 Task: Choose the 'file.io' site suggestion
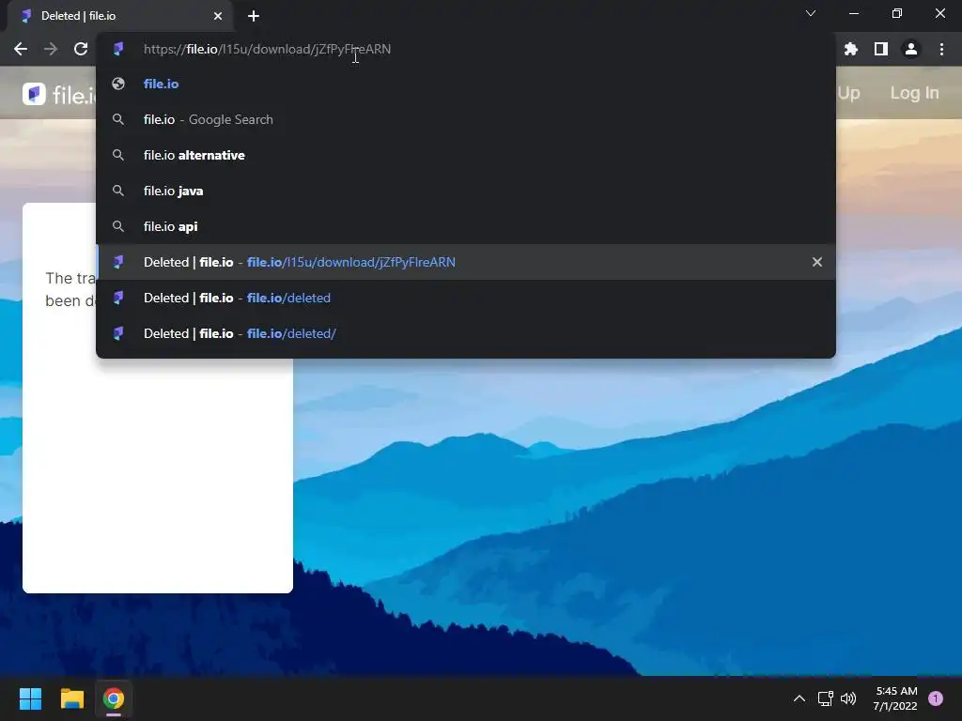click(x=466, y=84)
